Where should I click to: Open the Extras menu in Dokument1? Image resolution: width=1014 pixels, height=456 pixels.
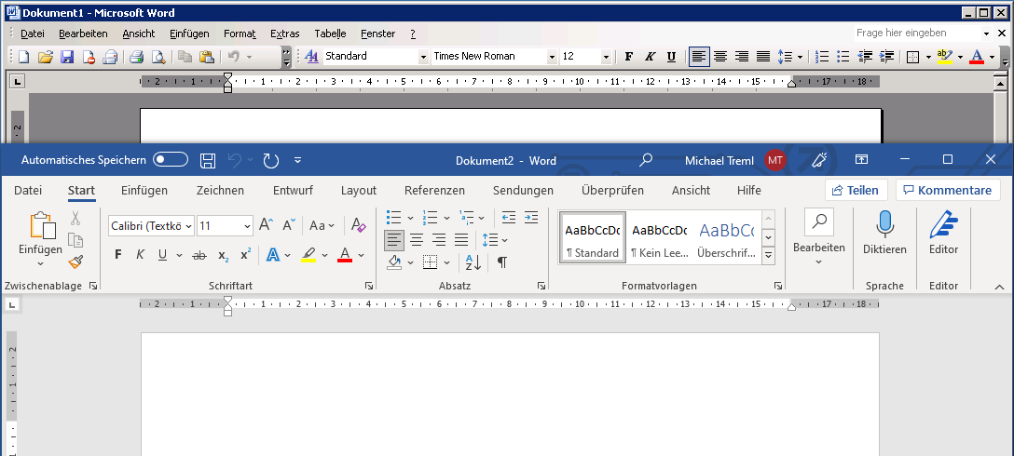[284, 34]
